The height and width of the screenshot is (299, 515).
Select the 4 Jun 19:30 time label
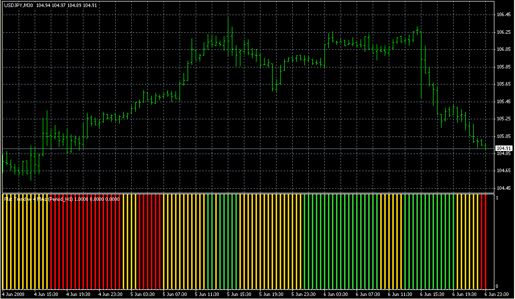78,294
